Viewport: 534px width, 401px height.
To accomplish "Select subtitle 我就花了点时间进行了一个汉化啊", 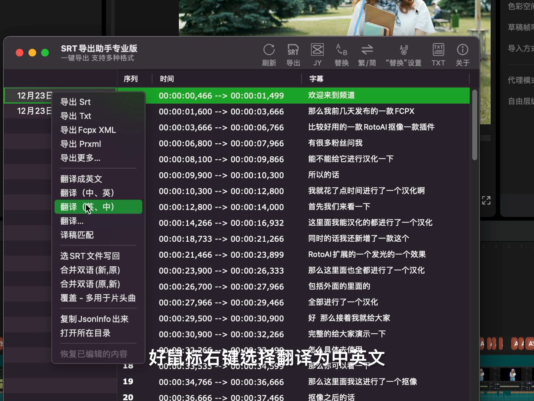I will (x=366, y=191).
